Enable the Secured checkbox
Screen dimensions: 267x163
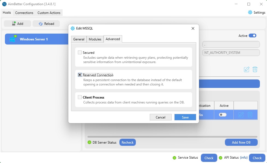click(x=80, y=52)
